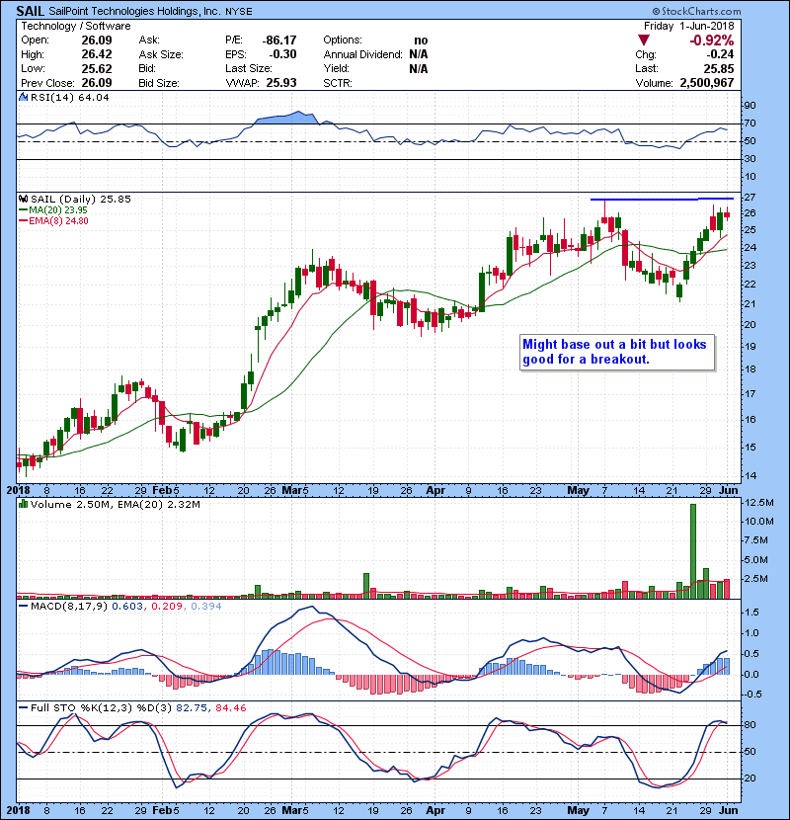Select the EPS value -0.30
This screenshot has width=790, height=820.
click(x=282, y=54)
